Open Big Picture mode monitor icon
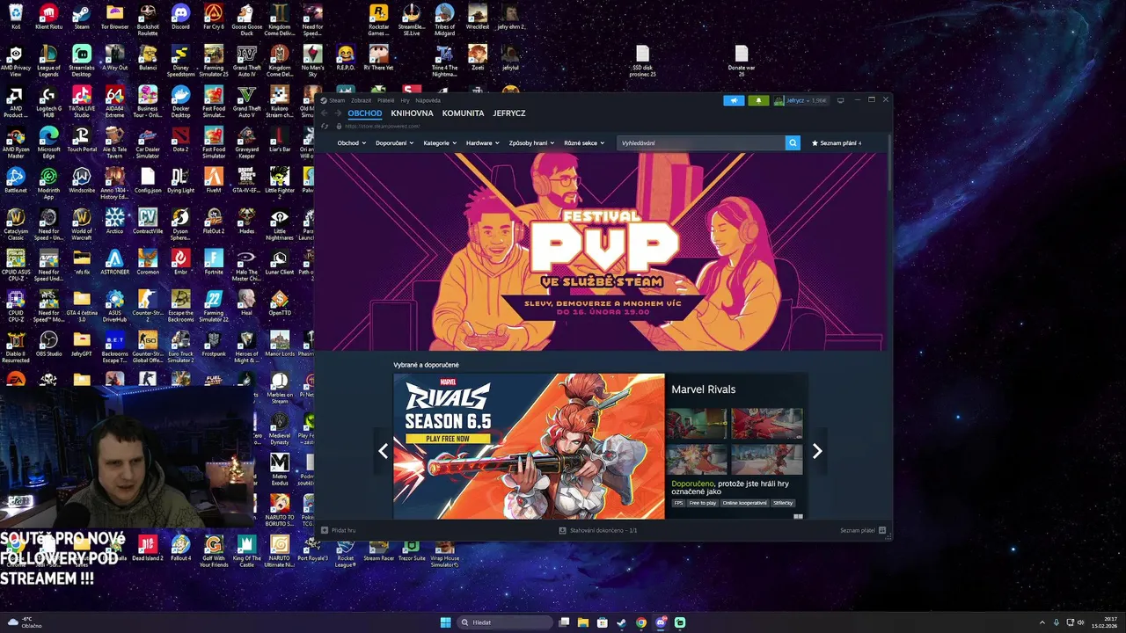 (840, 100)
